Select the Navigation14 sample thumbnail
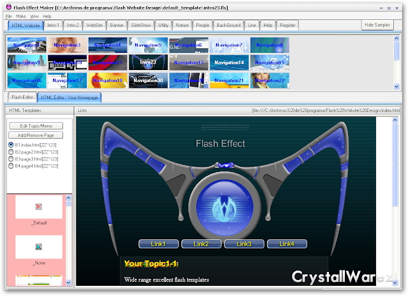 click(x=229, y=62)
